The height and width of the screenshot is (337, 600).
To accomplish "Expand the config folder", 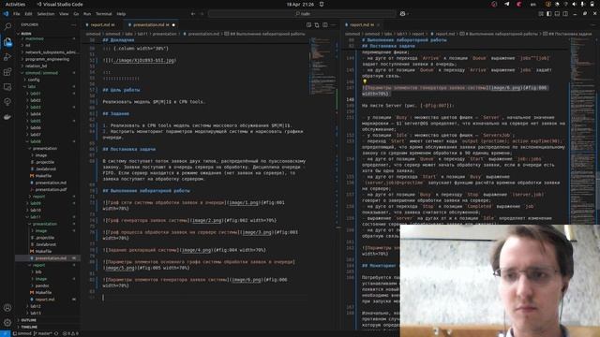I will (x=48, y=80).
